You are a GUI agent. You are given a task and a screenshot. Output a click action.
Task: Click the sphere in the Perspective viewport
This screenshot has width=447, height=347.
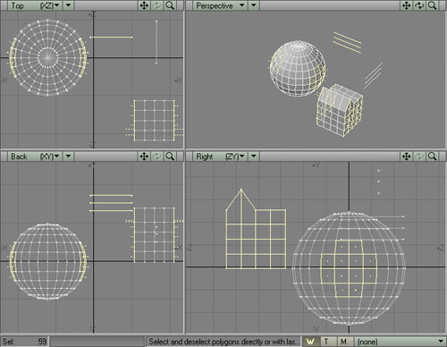tap(298, 69)
